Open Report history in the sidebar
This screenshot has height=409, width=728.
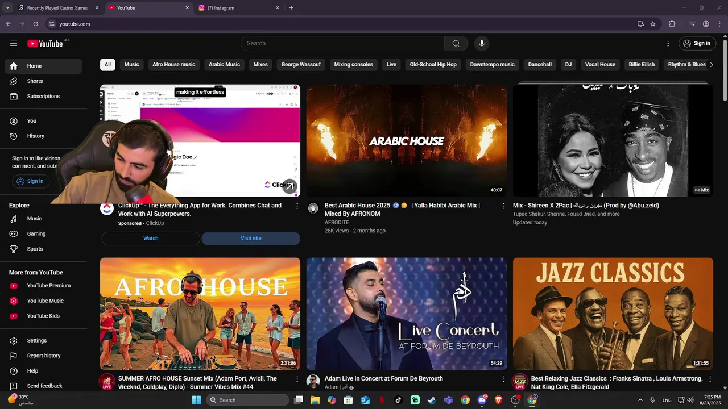point(43,356)
